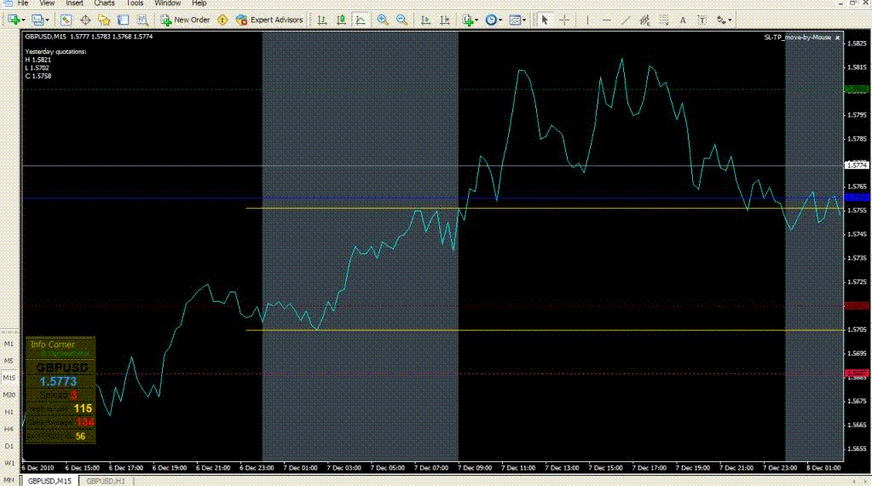872x486 pixels.
Task: Open the Strategy Tester icon
Action: coord(142,20)
